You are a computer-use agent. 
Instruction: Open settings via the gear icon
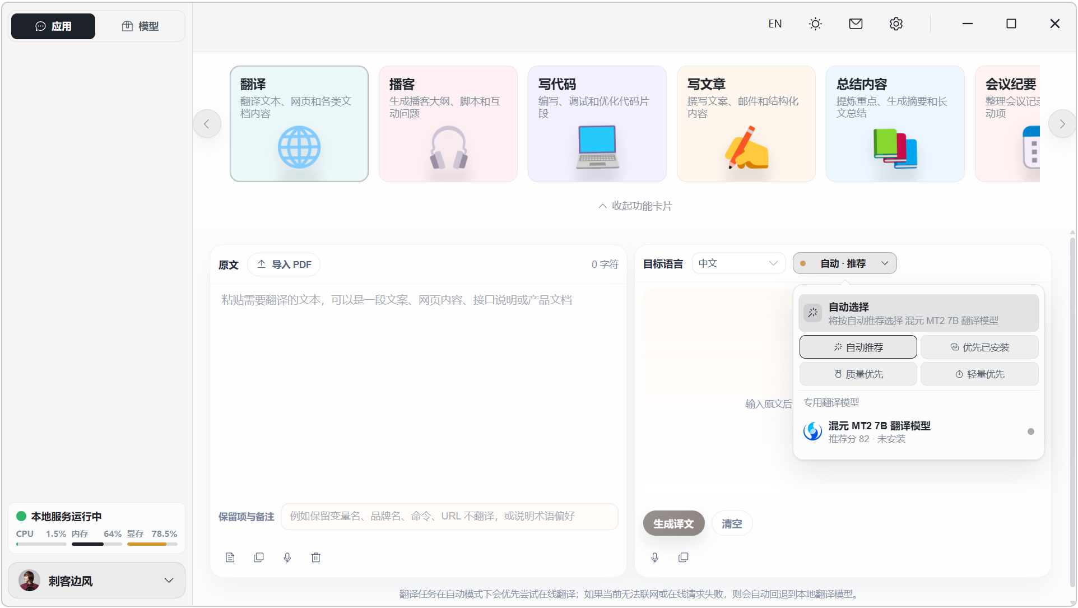[896, 24]
